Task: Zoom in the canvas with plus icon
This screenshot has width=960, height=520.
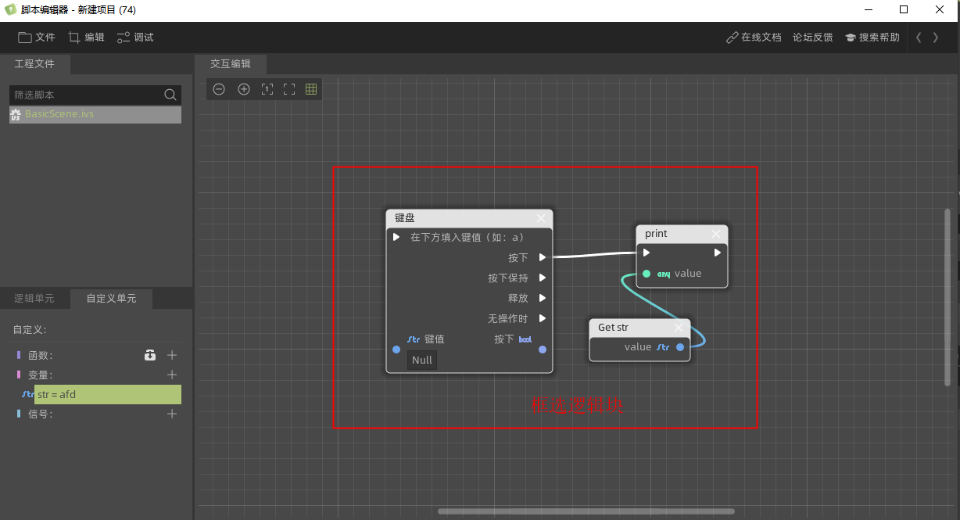Action: coord(244,89)
